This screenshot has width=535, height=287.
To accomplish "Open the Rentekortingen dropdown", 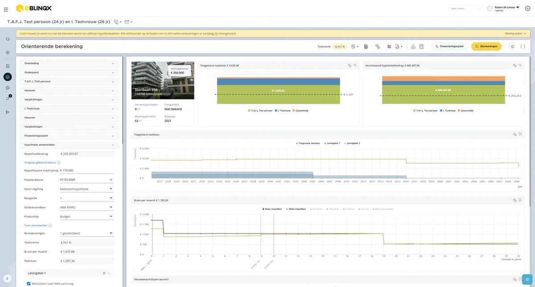I will pyautogui.click(x=86, y=233).
